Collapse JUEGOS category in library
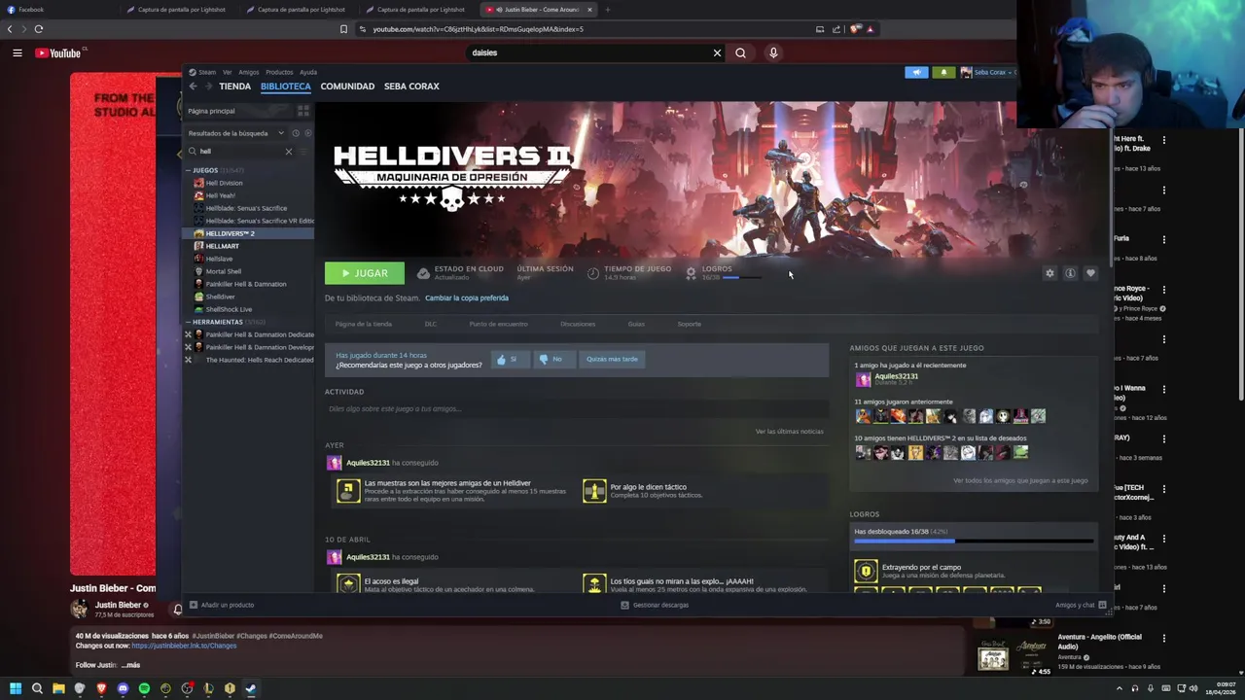1245x700 pixels. tap(188, 170)
